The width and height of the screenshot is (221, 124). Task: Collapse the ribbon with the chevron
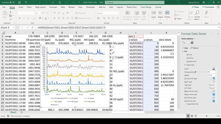pyautogui.click(x=219, y=23)
